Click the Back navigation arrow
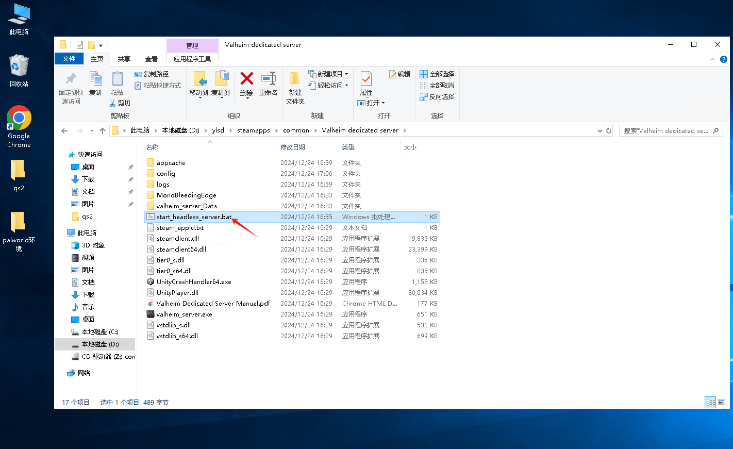 click(64, 131)
